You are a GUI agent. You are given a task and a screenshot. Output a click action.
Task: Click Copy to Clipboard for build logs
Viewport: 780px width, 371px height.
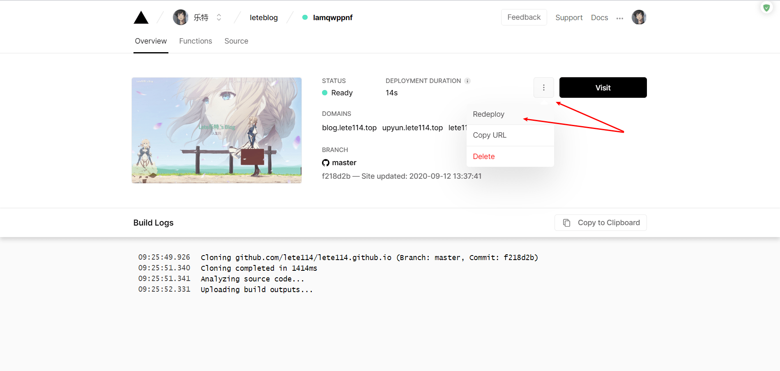pyautogui.click(x=600, y=223)
